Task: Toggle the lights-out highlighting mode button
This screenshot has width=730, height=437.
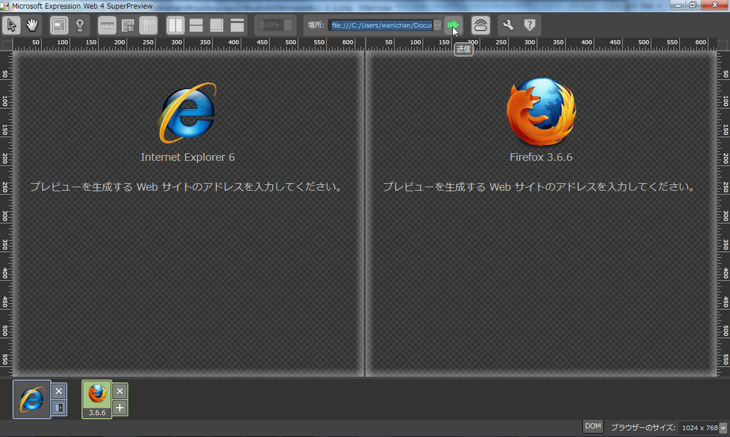Action: 79,25
